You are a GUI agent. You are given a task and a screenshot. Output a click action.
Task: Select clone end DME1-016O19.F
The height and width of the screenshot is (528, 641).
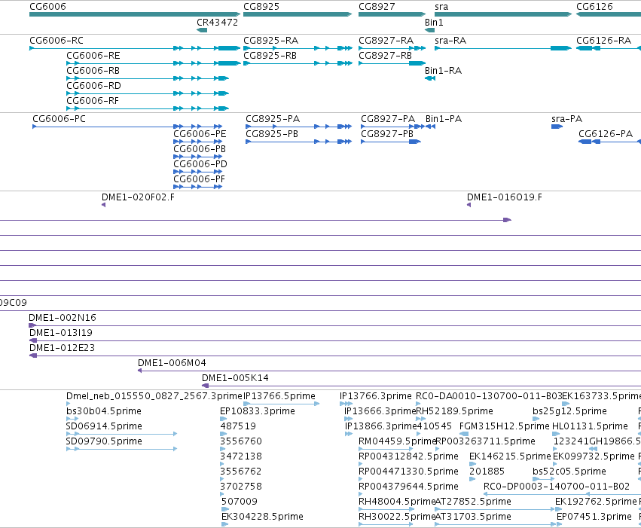tap(469, 205)
